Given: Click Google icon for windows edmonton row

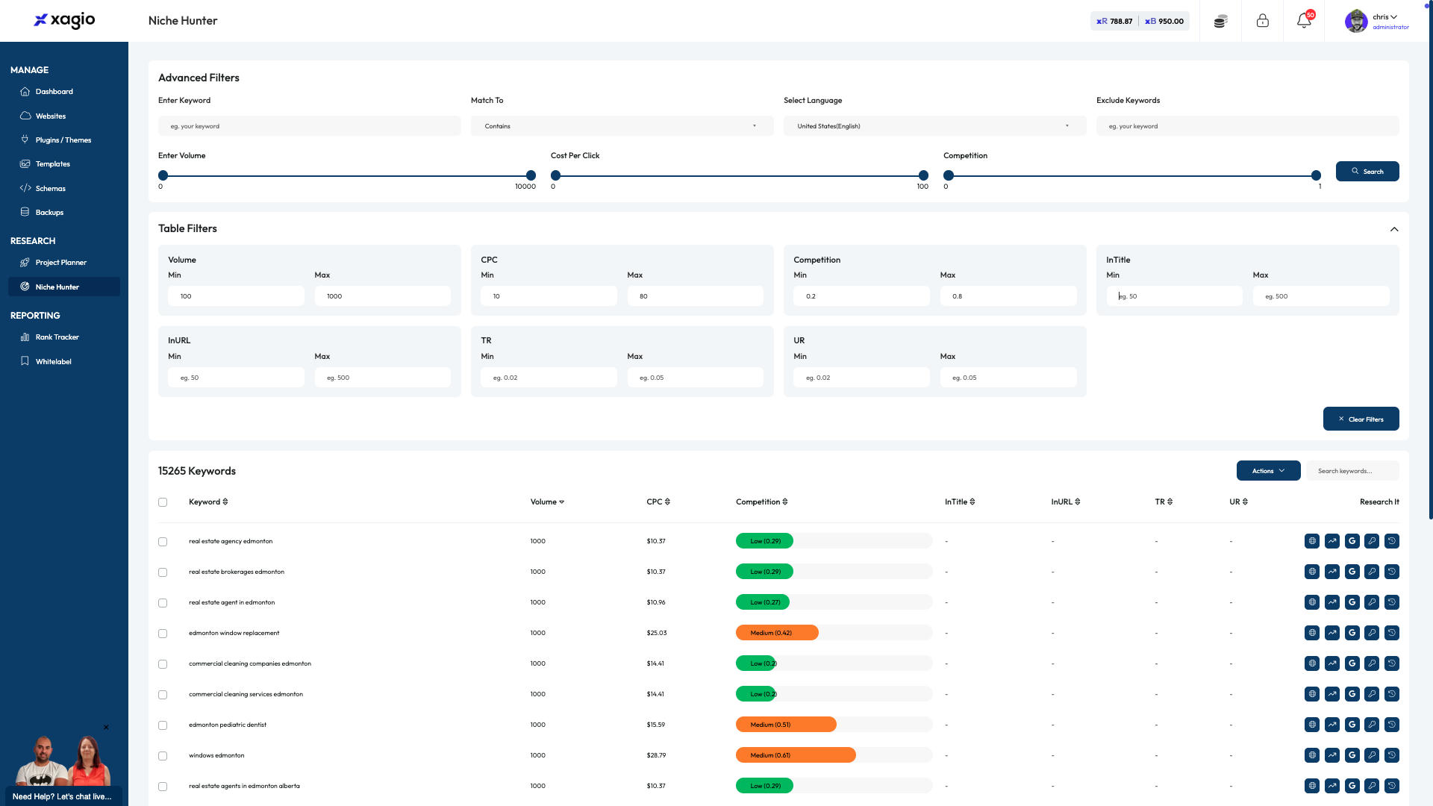Looking at the screenshot, I should [1352, 755].
